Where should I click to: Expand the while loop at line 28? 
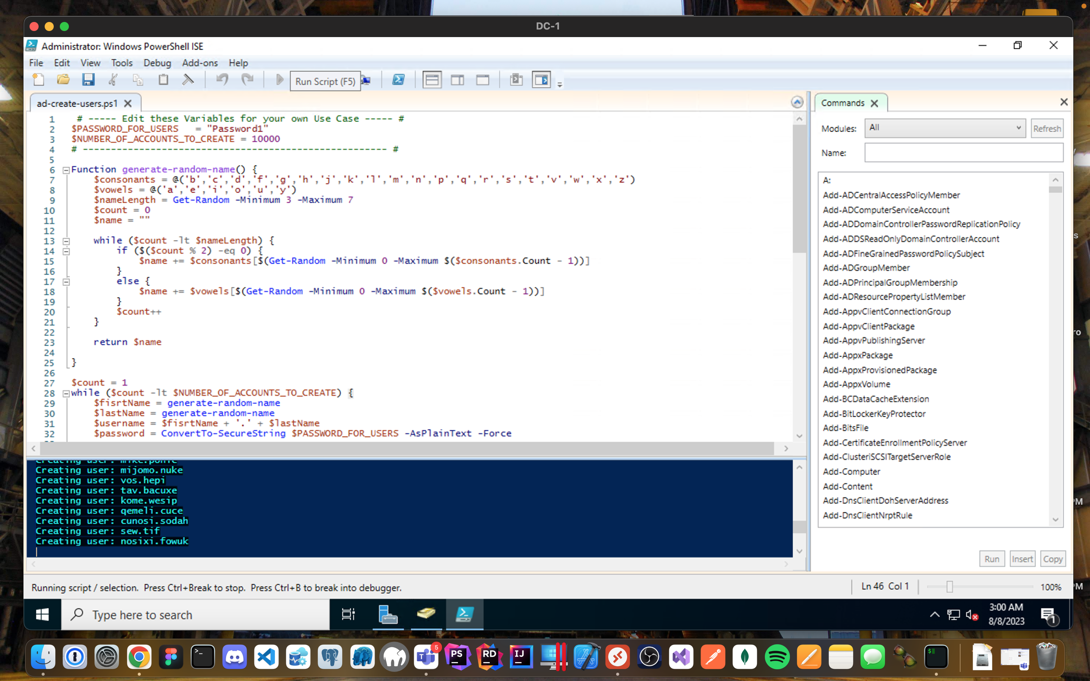point(65,392)
